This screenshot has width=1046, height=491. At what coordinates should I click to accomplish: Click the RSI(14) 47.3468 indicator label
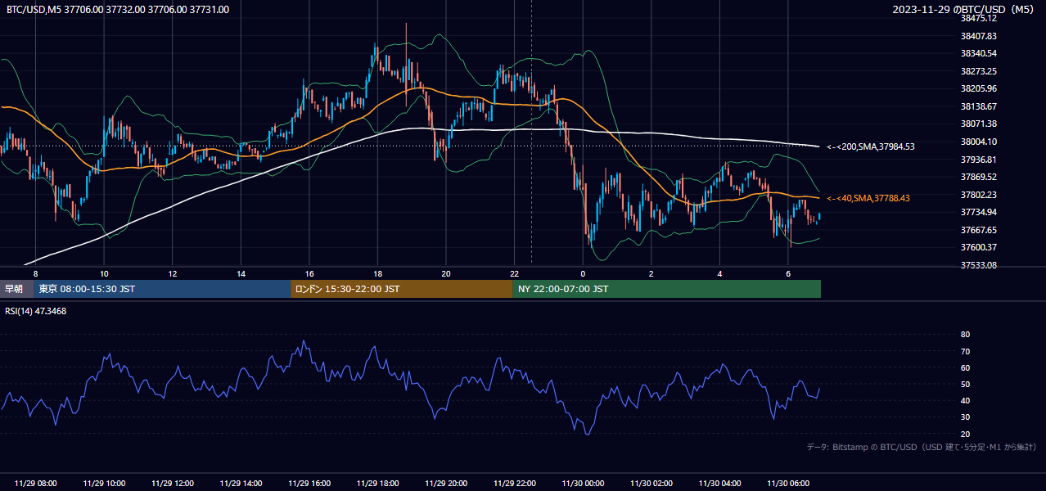[36, 311]
